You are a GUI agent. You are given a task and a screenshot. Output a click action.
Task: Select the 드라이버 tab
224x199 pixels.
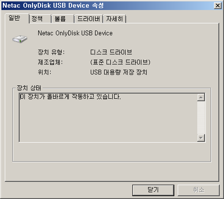click(x=88, y=19)
